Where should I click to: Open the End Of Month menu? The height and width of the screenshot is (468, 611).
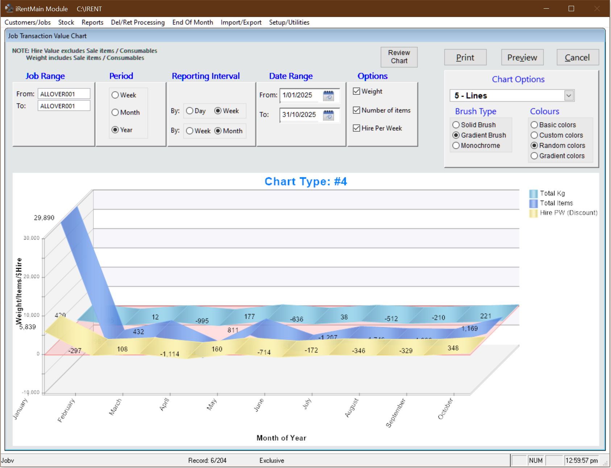192,22
